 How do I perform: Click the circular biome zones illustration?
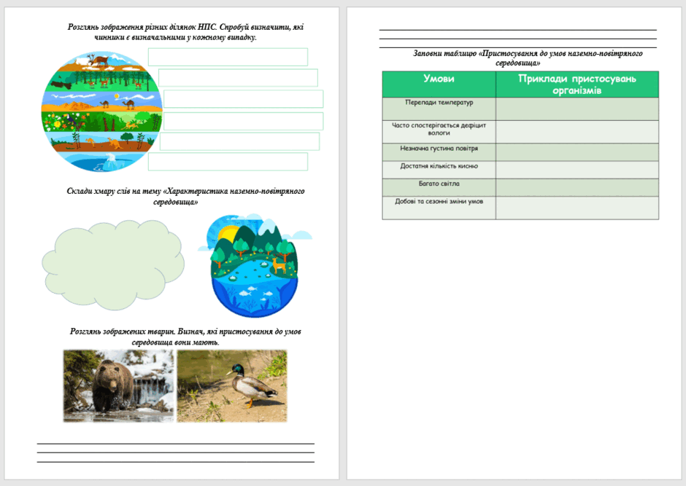[102, 111]
